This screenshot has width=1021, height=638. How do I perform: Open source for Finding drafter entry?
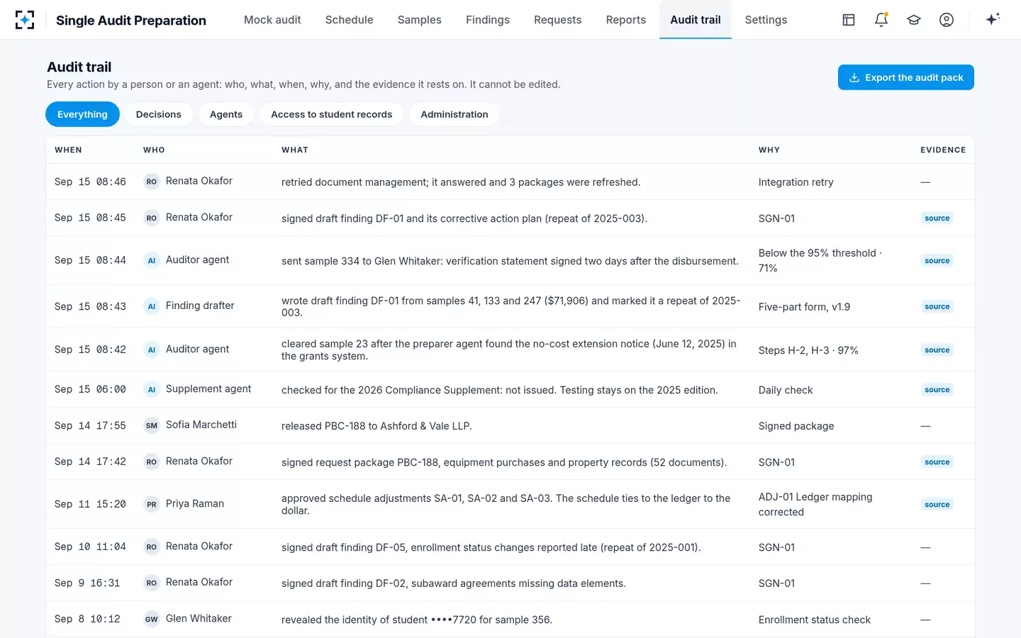pos(937,307)
